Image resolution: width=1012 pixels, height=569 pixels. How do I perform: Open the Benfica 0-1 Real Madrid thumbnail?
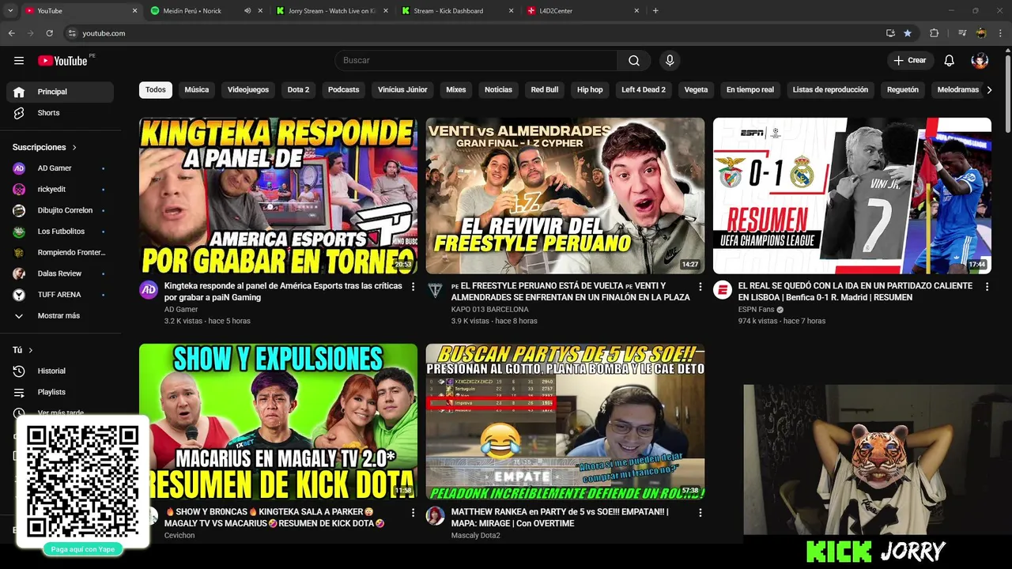pyautogui.click(x=852, y=196)
